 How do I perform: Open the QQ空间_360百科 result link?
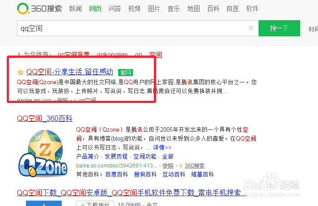tap(45, 118)
